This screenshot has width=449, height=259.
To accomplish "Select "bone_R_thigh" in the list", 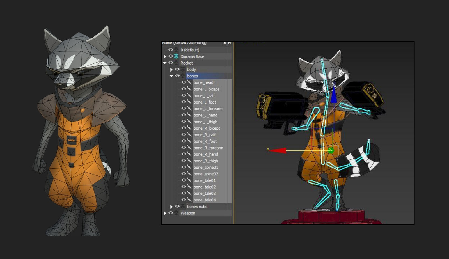I will (206, 161).
